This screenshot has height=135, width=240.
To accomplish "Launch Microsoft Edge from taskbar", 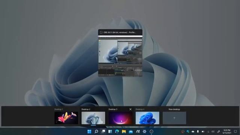I will point(117,132).
